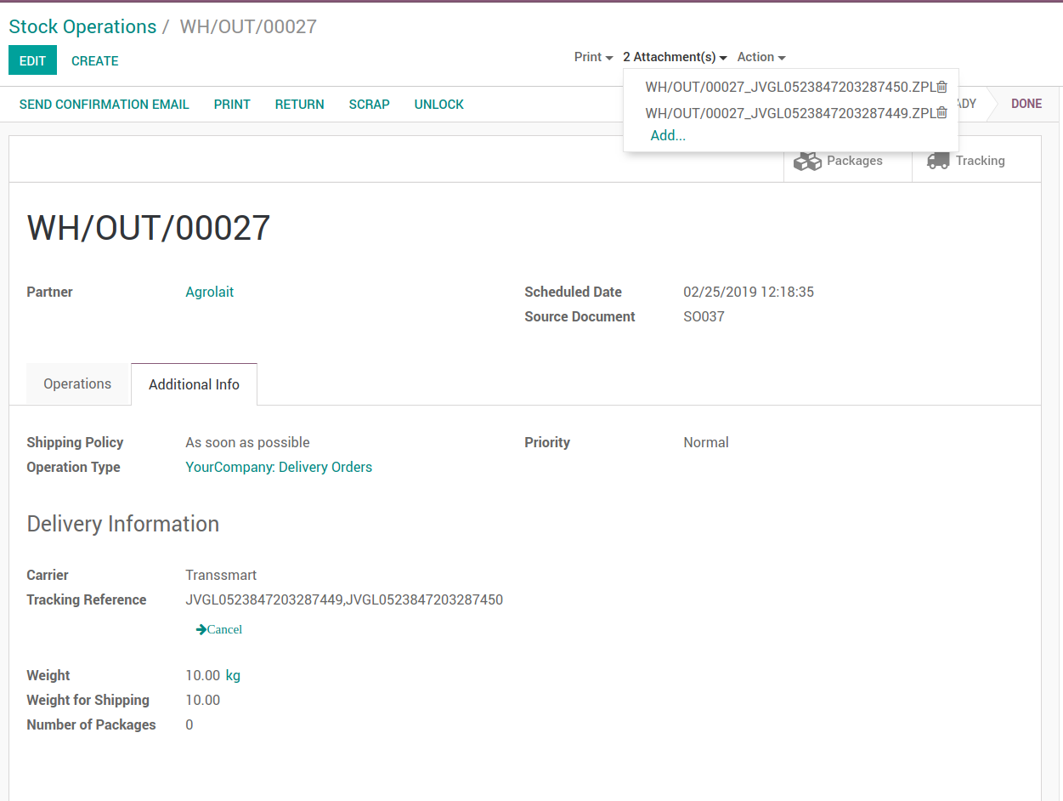Image resolution: width=1063 pixels, height=801 pixels.
Task: Select the Additional Info tab
Action: click(x=194, y=384)
